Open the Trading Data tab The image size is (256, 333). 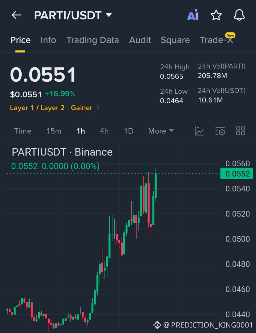pyautogui.click(x=93, y=40)
